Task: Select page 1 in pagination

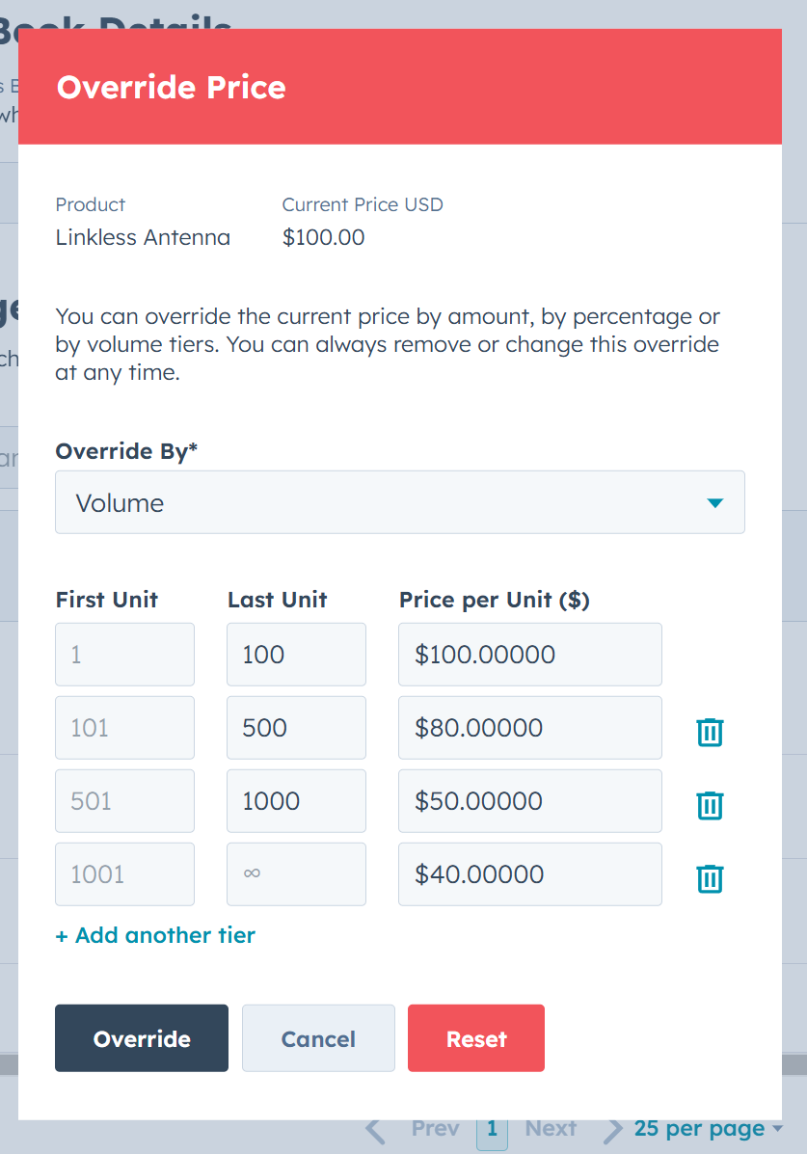Action: tap(492, 1128)
